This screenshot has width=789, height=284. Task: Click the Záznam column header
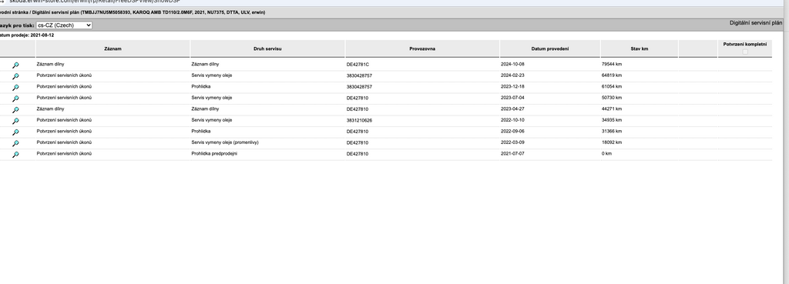pos(112,48)
